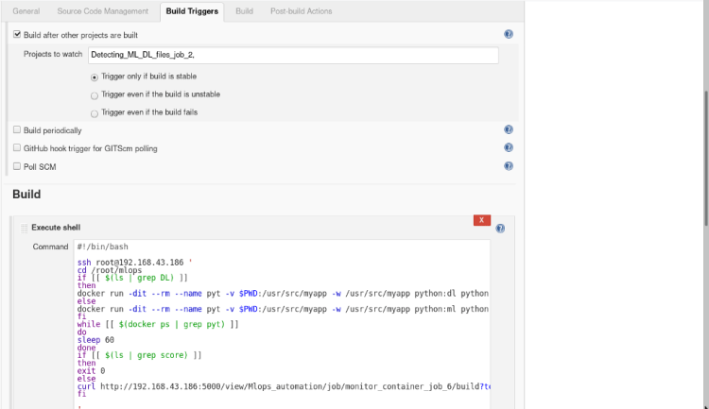Viewport: 709px width, 409px height.
Task: Open help icon for Poll SCM
Action: click(509, 165)
